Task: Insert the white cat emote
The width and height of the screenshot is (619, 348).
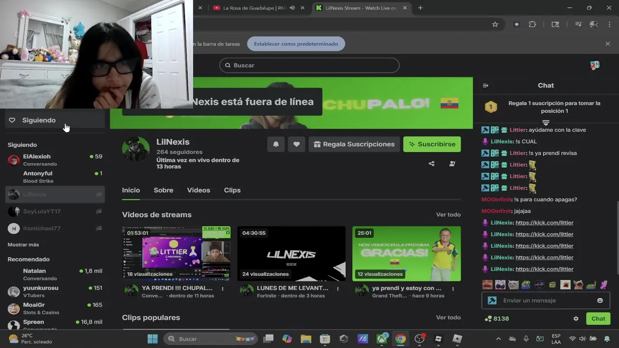Action: [513, 285]
